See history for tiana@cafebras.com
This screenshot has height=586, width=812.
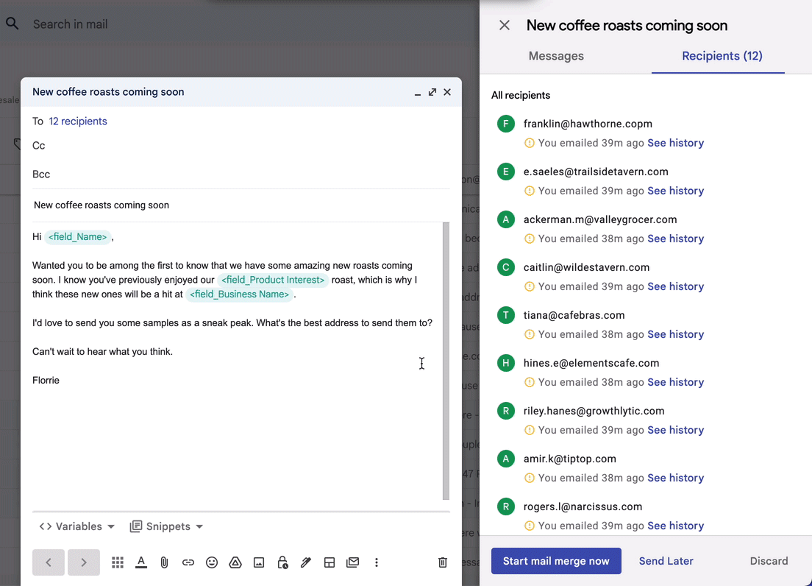pos(676,334)
